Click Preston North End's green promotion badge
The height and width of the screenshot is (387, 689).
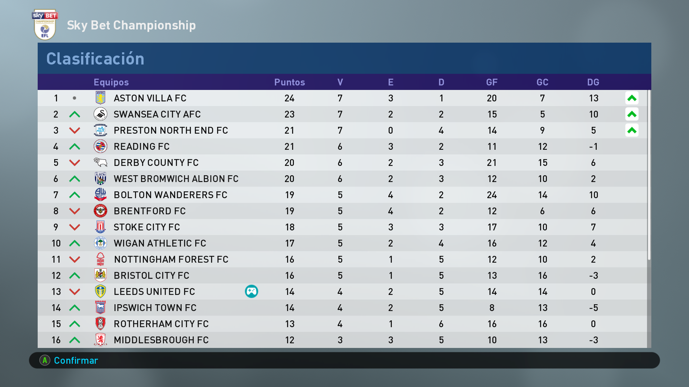coord(632,130)
